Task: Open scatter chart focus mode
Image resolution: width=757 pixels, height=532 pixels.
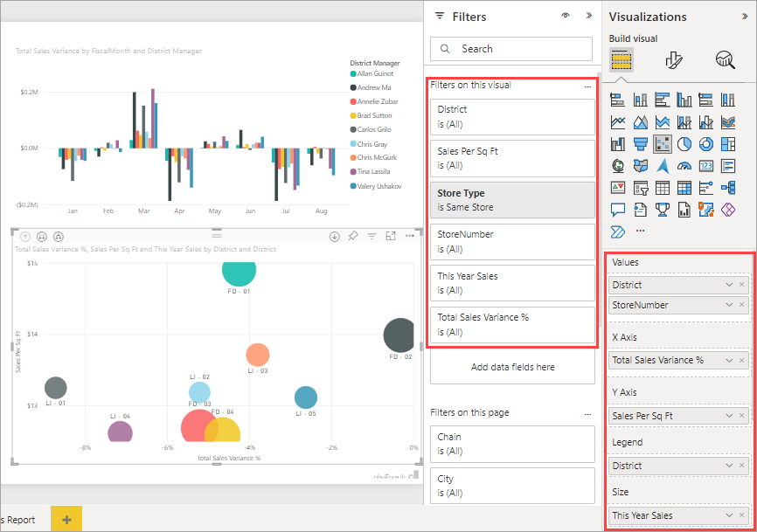Action: (391, 236)
